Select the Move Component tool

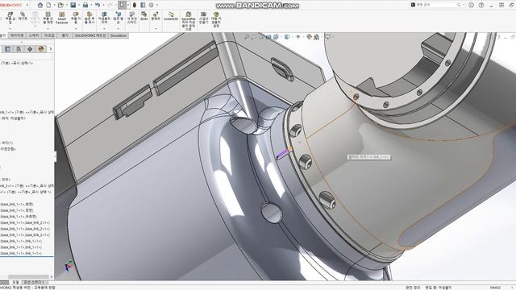[x=76, y=18]
